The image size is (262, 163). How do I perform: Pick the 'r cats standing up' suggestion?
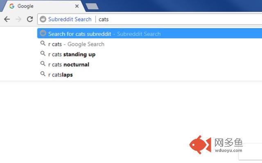pos(149,54)
